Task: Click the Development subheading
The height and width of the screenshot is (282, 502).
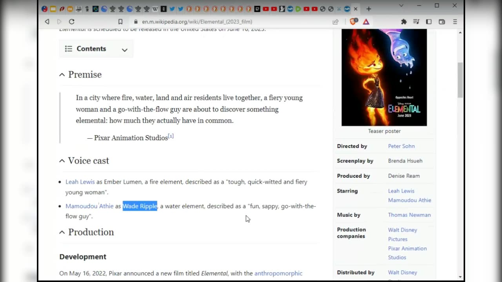Action: pyautogui.click(x=83, y=257)
